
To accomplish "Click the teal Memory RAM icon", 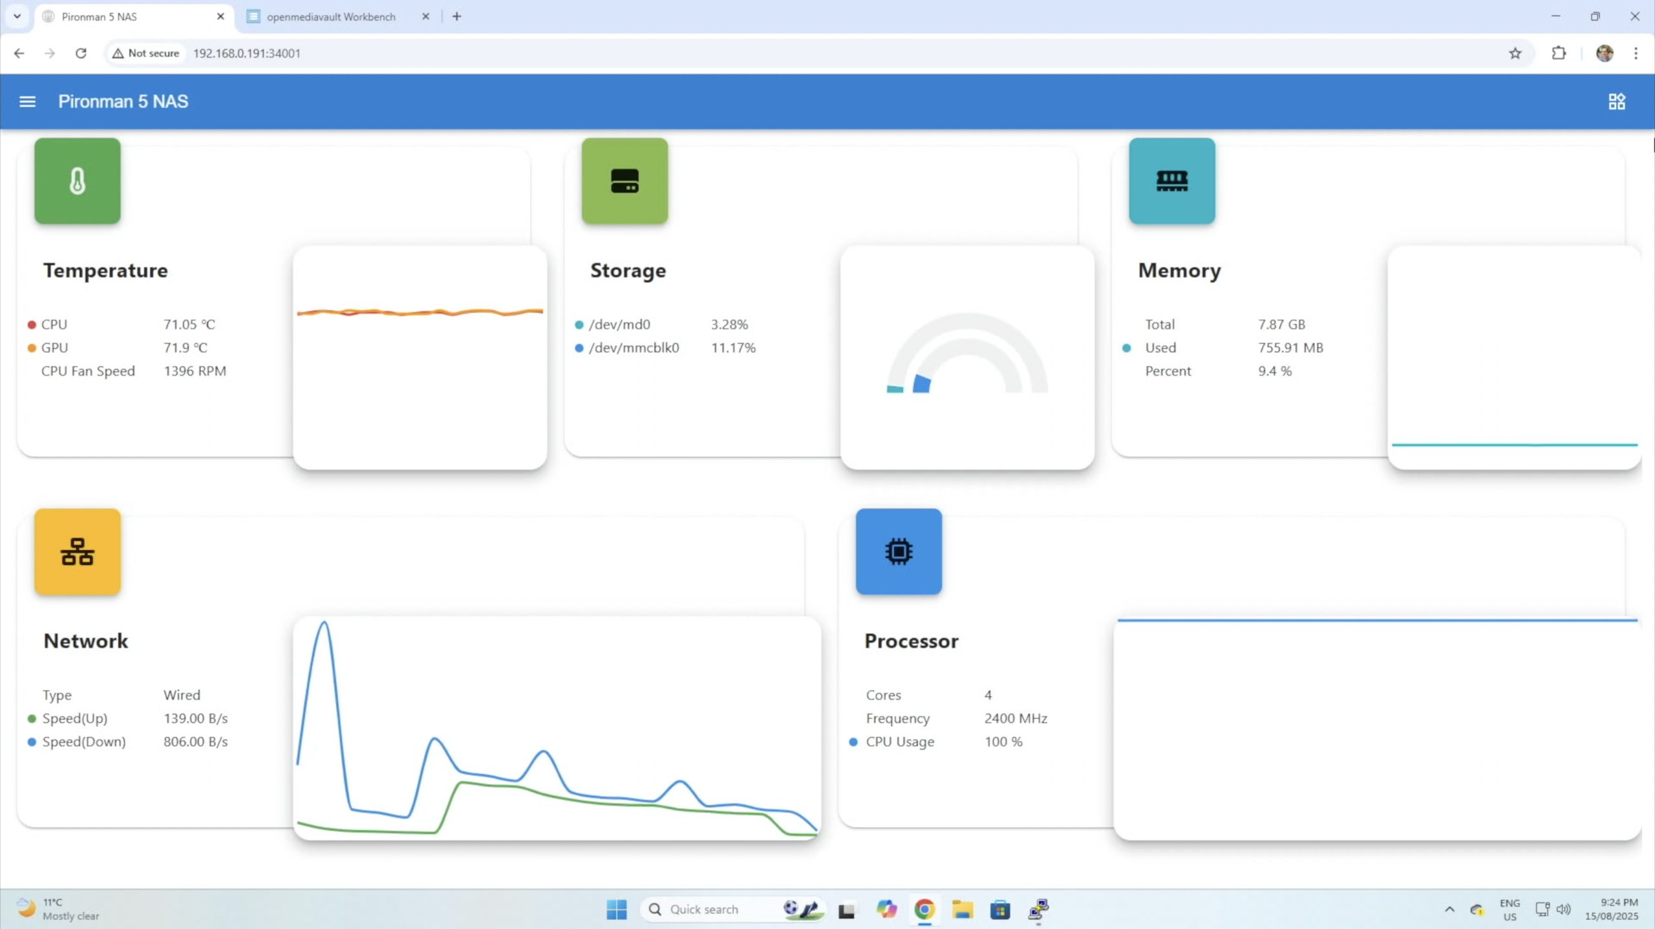I will pyautogui.click(x=1171, y=181).
